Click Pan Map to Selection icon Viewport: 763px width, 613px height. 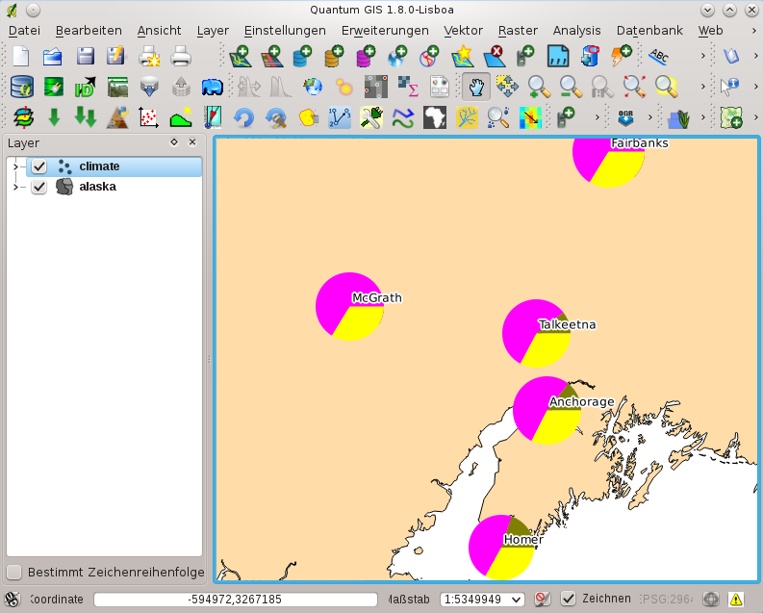click(507, 87)
